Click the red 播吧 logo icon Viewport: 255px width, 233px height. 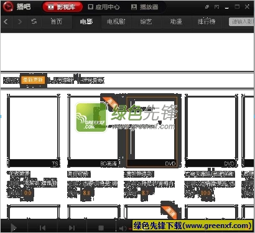tap(8, 7)
